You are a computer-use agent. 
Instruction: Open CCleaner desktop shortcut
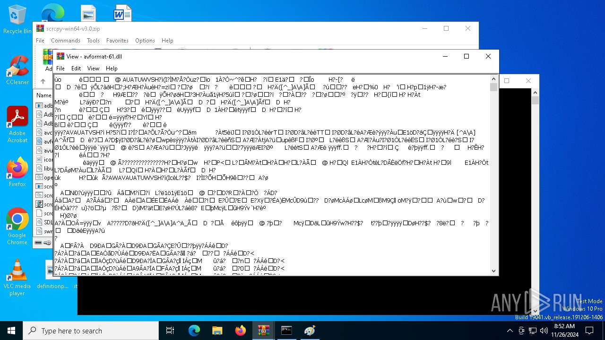coord(17,70)
